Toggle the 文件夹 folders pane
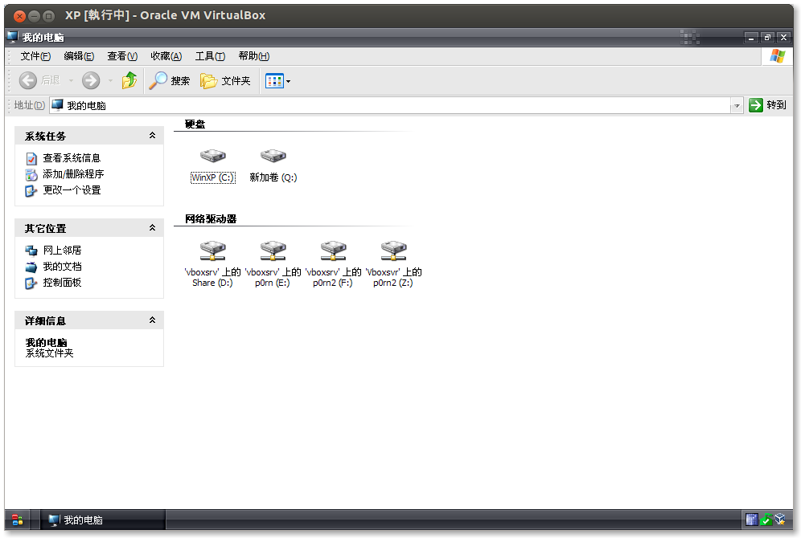Image resolution: width=801 pixels, height=538 pixels. coord(225,80)
